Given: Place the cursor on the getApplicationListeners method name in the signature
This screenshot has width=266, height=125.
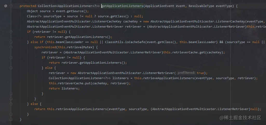Looking at the screenshot, I should 122,6.
